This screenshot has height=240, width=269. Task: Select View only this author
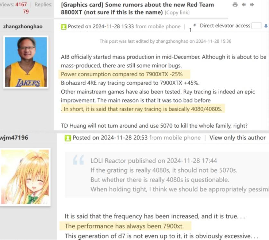click(237, 138)
